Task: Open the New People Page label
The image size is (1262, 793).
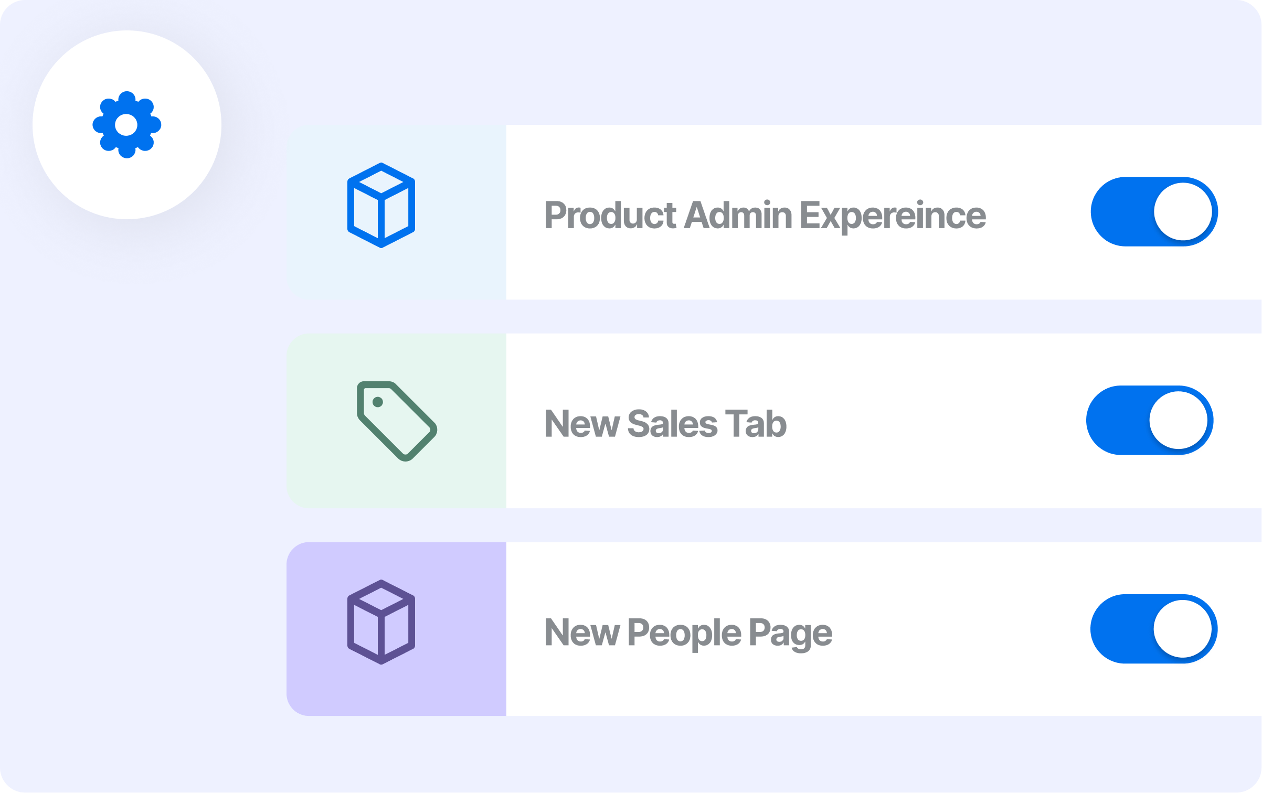Action: click(688, 633)
